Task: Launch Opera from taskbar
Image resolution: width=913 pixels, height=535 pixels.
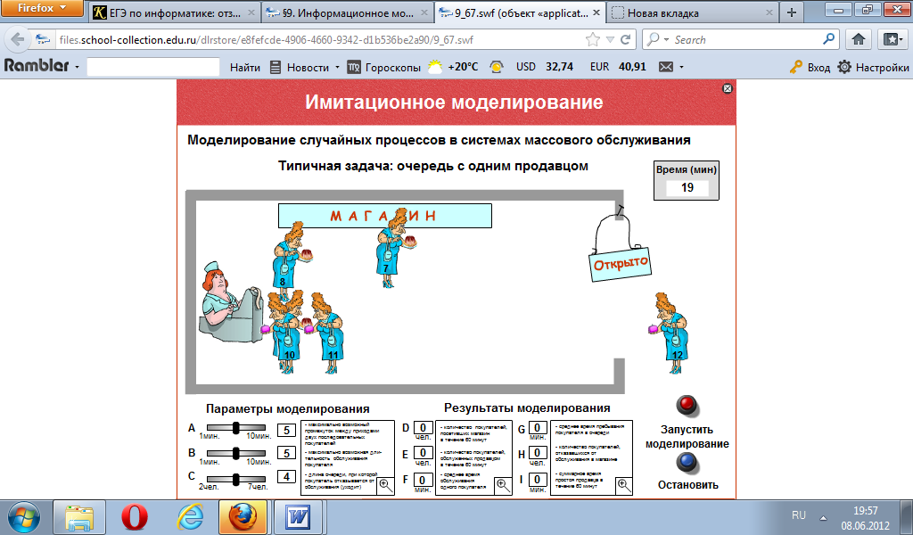Action: pyautogui.click(x=135, y=517)
